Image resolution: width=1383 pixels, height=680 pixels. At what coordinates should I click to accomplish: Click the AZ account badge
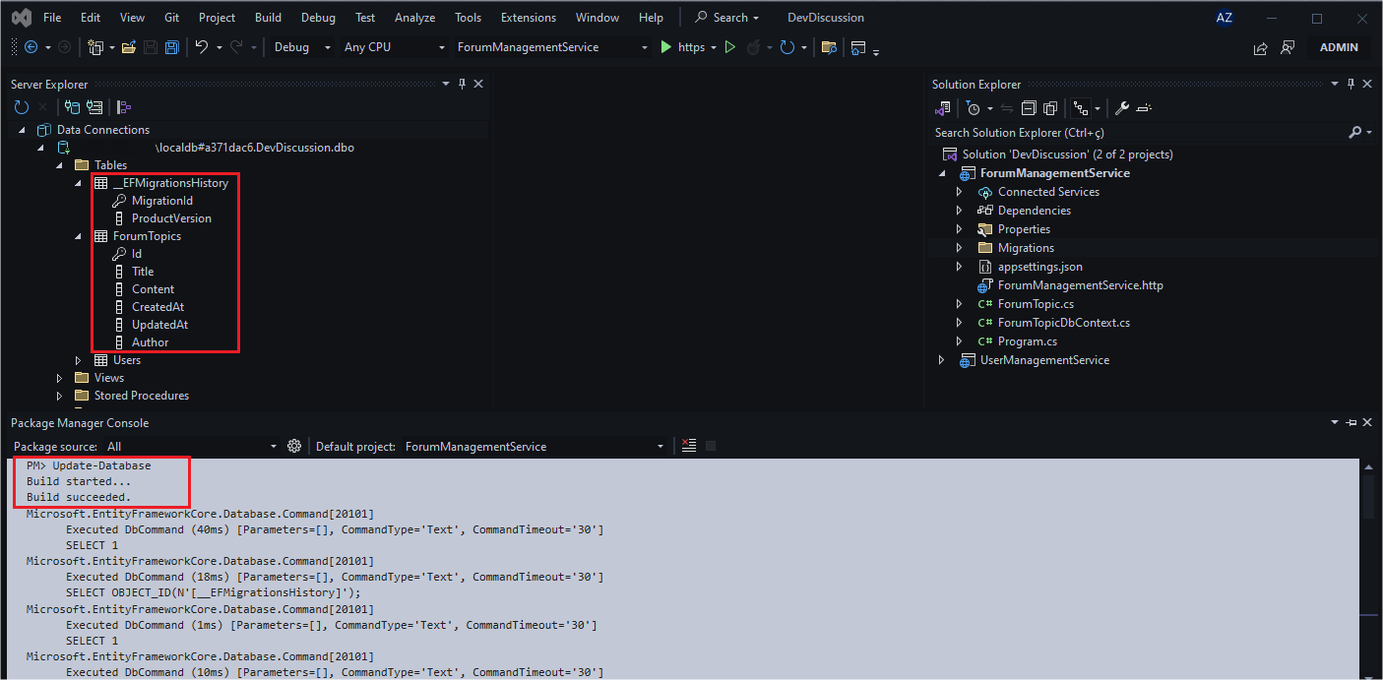1225,18
